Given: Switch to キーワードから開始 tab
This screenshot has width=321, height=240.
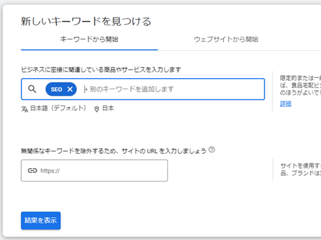Looking at the screenshot, I should coord(89,39).
